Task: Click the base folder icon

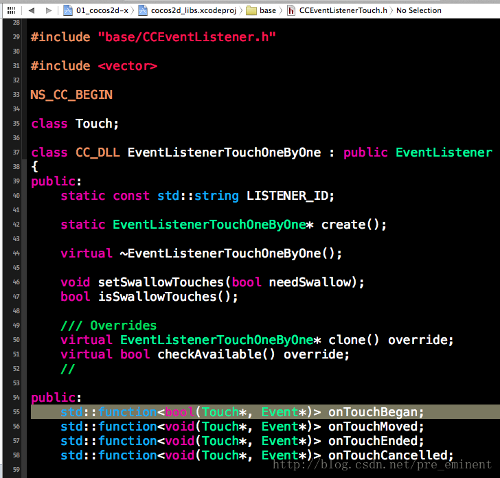Action: pos(251,11)
